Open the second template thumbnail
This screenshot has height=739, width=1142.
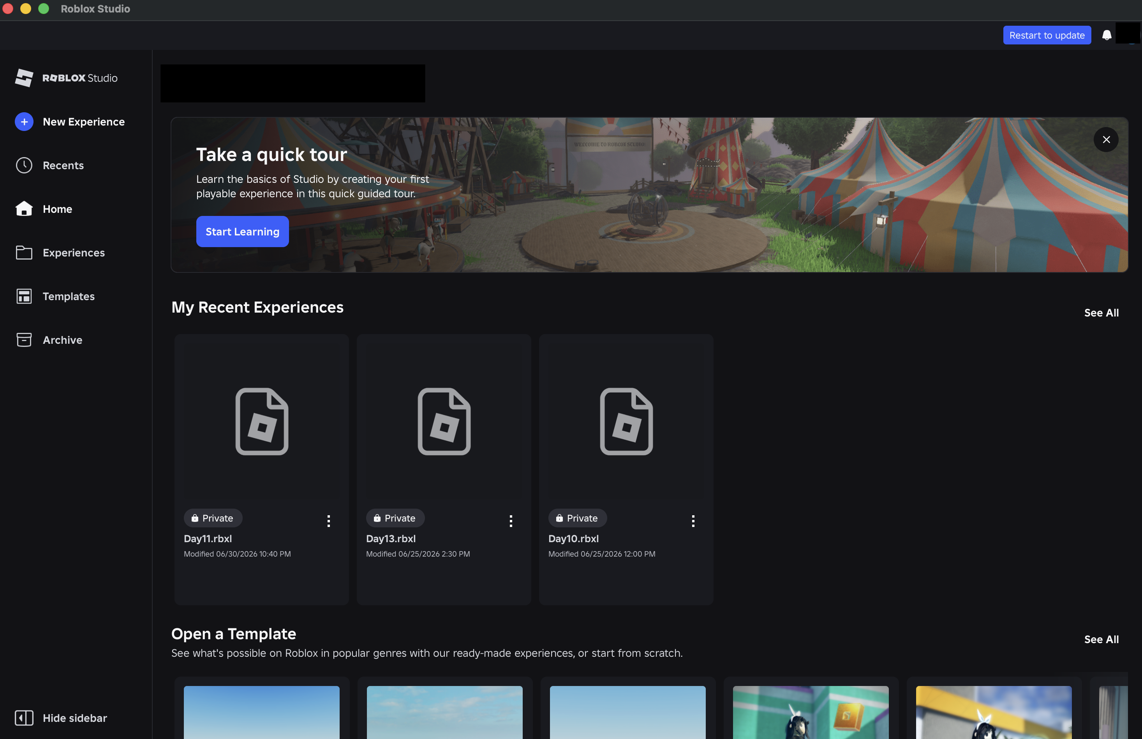pos(444,712)
